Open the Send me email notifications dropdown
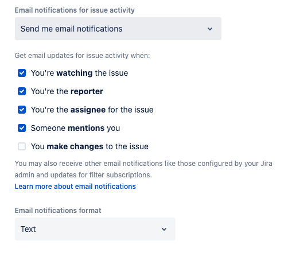 tap(118, 29)
